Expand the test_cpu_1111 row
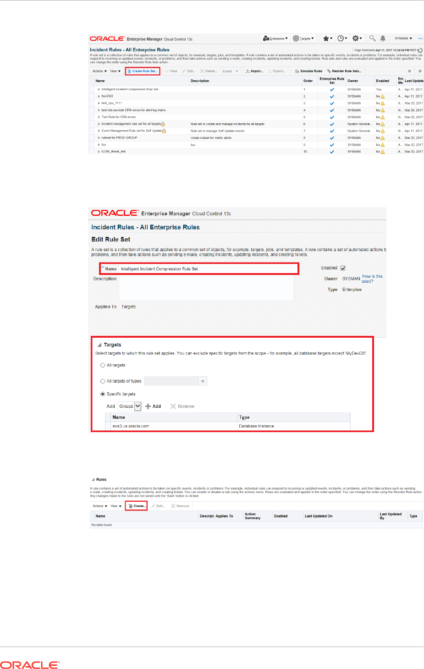424x669 pixels. tap(99, 103)
